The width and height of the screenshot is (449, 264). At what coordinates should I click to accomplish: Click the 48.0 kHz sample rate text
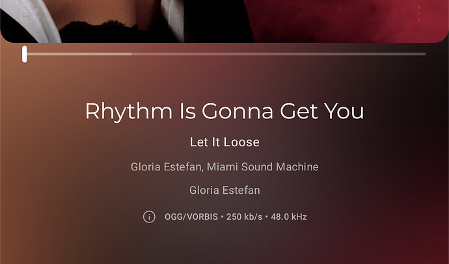point(289,217)
